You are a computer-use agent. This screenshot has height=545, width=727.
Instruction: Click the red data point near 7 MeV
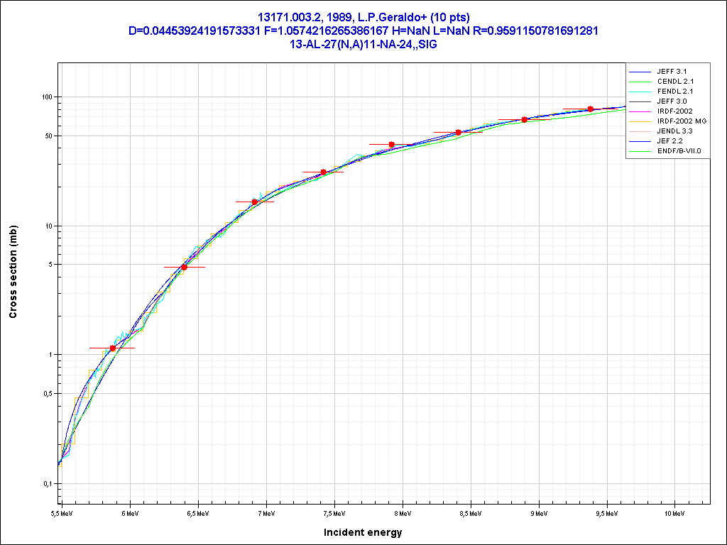coord(255,202)
